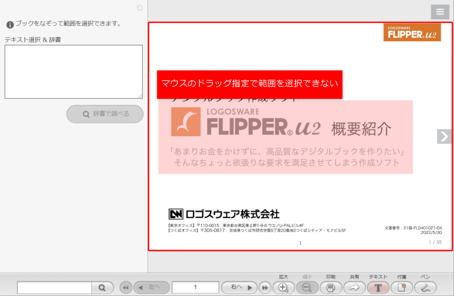Image resolution: width=454 pixels, height=296 pixels.
Task: Click the search magnifier icon near the search box
Action: tap(102, 287)
